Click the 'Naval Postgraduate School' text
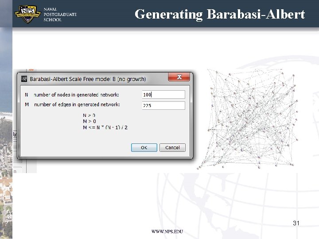The height and width of the screenshot is (239, 319). click(x=60, y=15)
